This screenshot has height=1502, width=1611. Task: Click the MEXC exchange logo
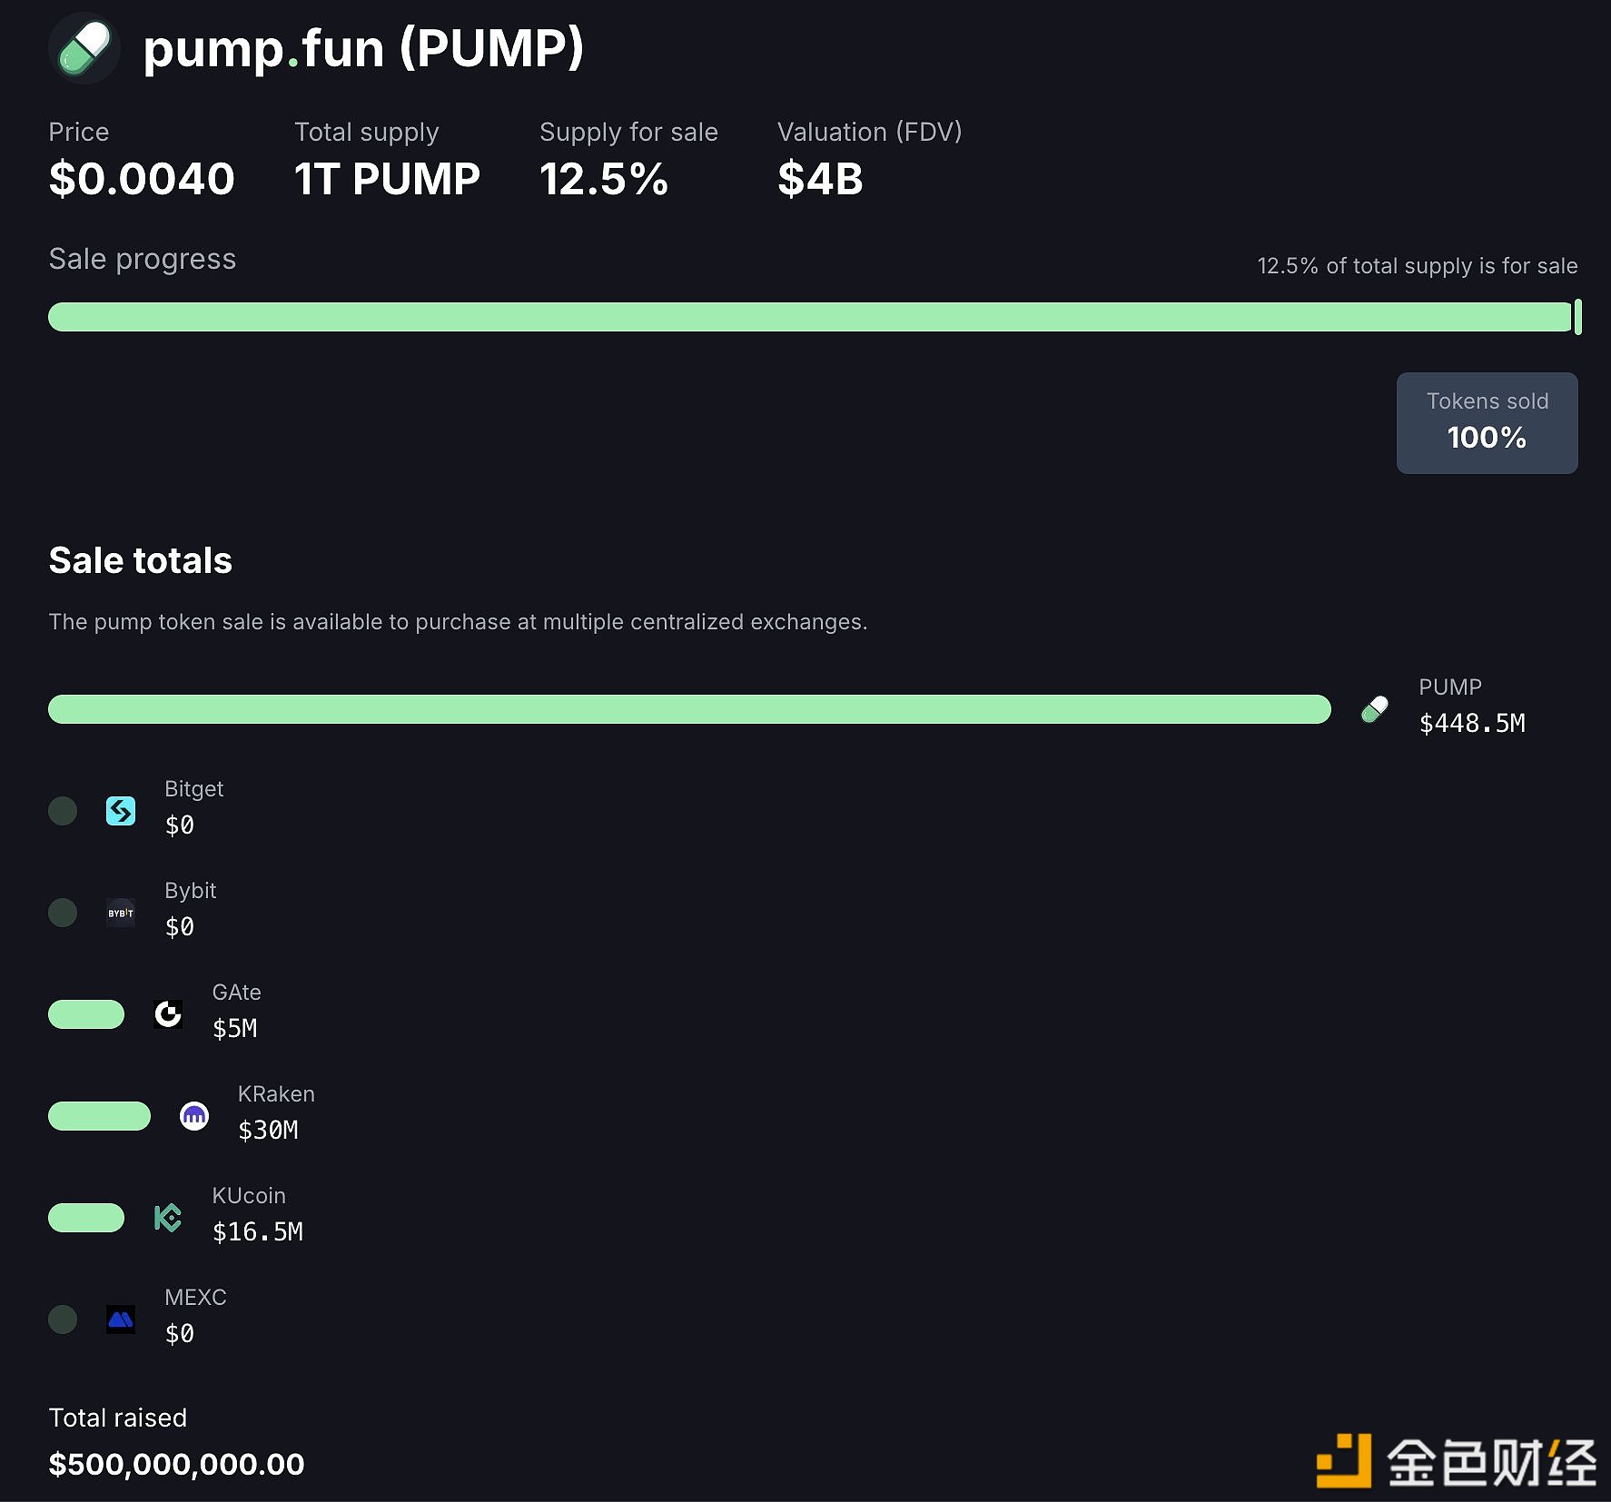pyautogui.click(x=121, y=1319)
